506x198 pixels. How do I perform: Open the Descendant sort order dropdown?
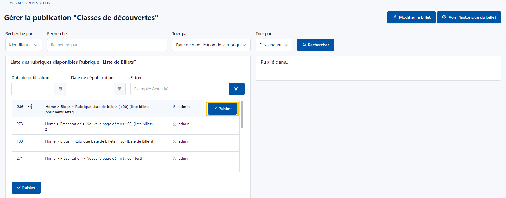[x=274, y=45]
